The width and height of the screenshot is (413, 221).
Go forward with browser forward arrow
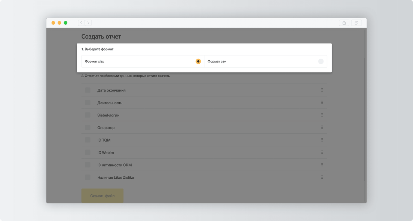point(88,23)
